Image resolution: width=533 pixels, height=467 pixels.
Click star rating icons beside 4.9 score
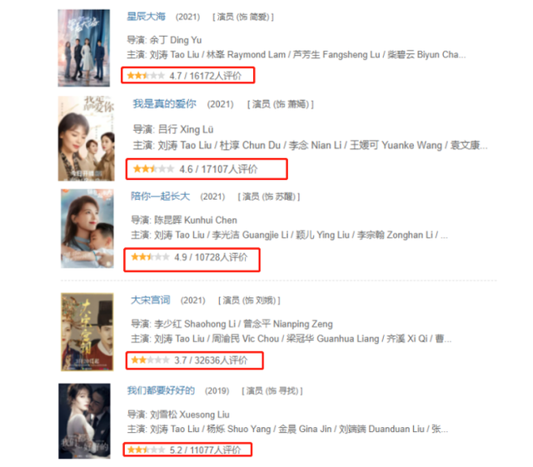click(x=150, y=257)
